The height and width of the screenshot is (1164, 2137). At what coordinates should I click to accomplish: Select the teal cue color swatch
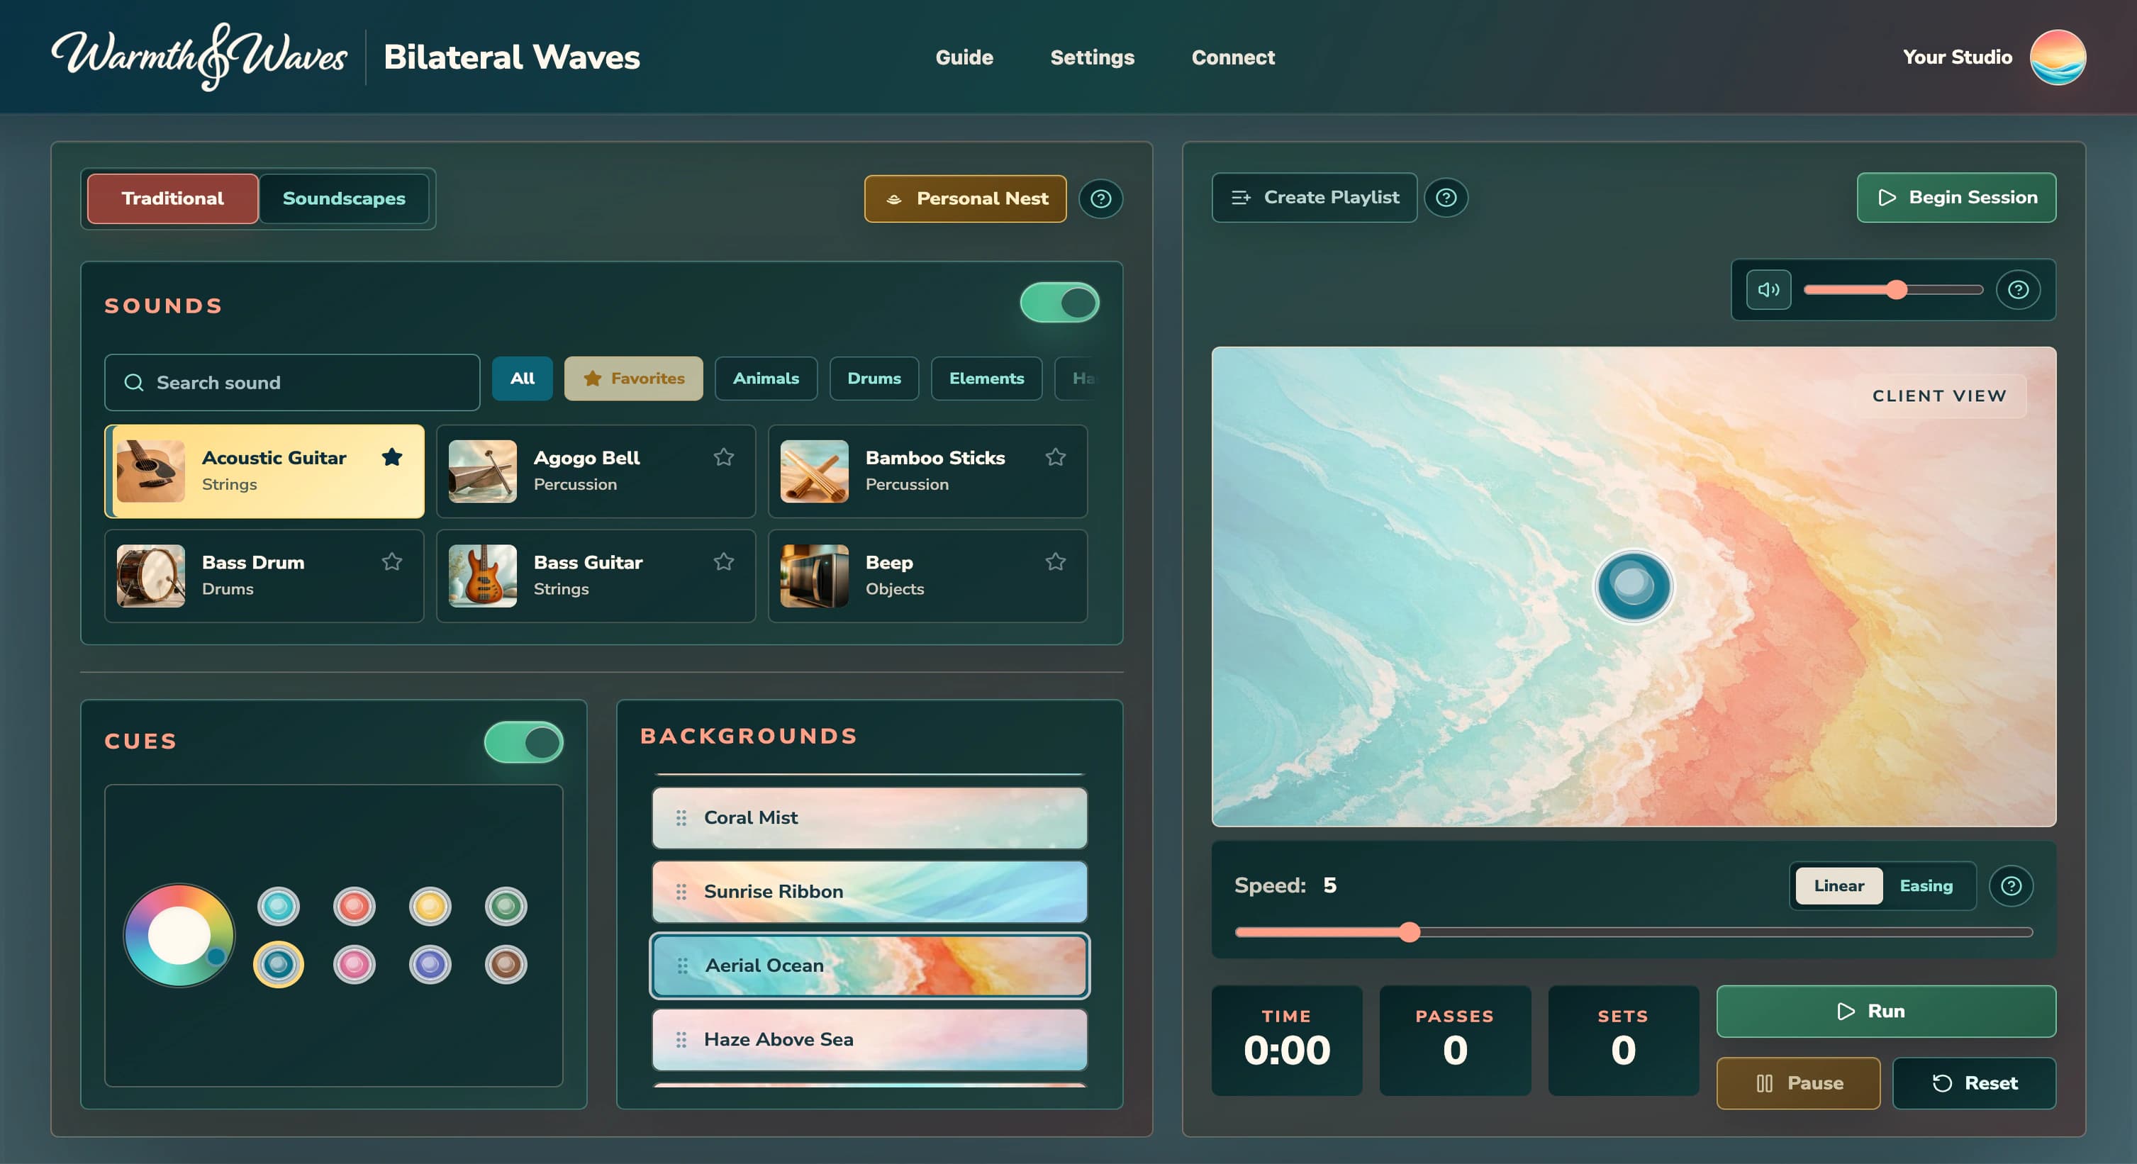coord(278,906)
